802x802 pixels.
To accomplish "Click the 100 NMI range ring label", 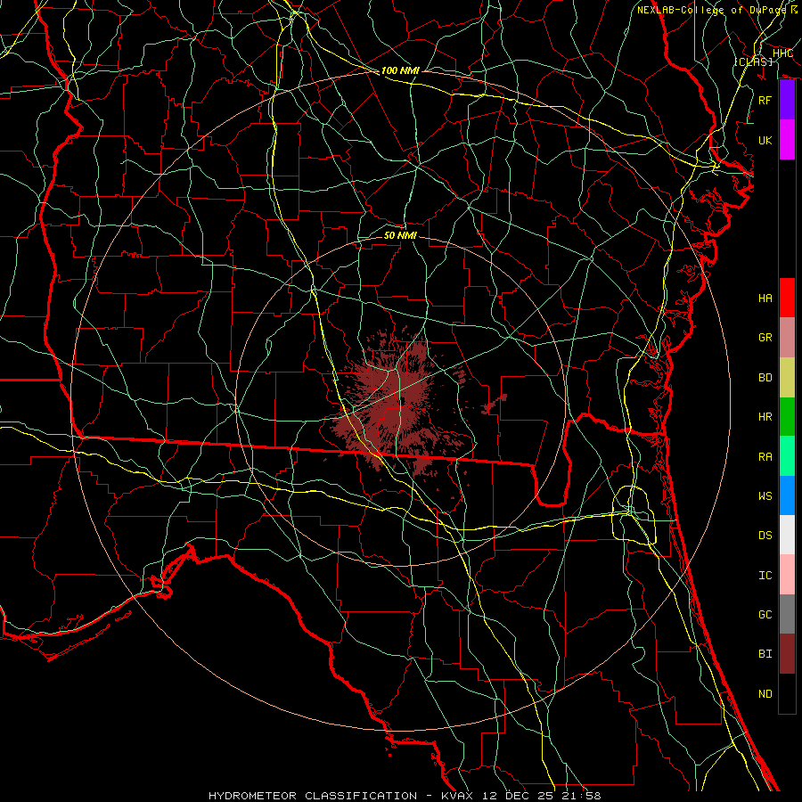I will [400, 70].
